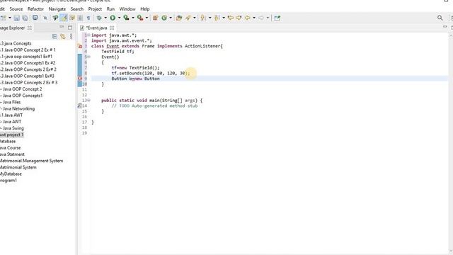The height and width of the screenshot is (255, 453).
Task: Open the Refactor menu
Action: [35, 9]
